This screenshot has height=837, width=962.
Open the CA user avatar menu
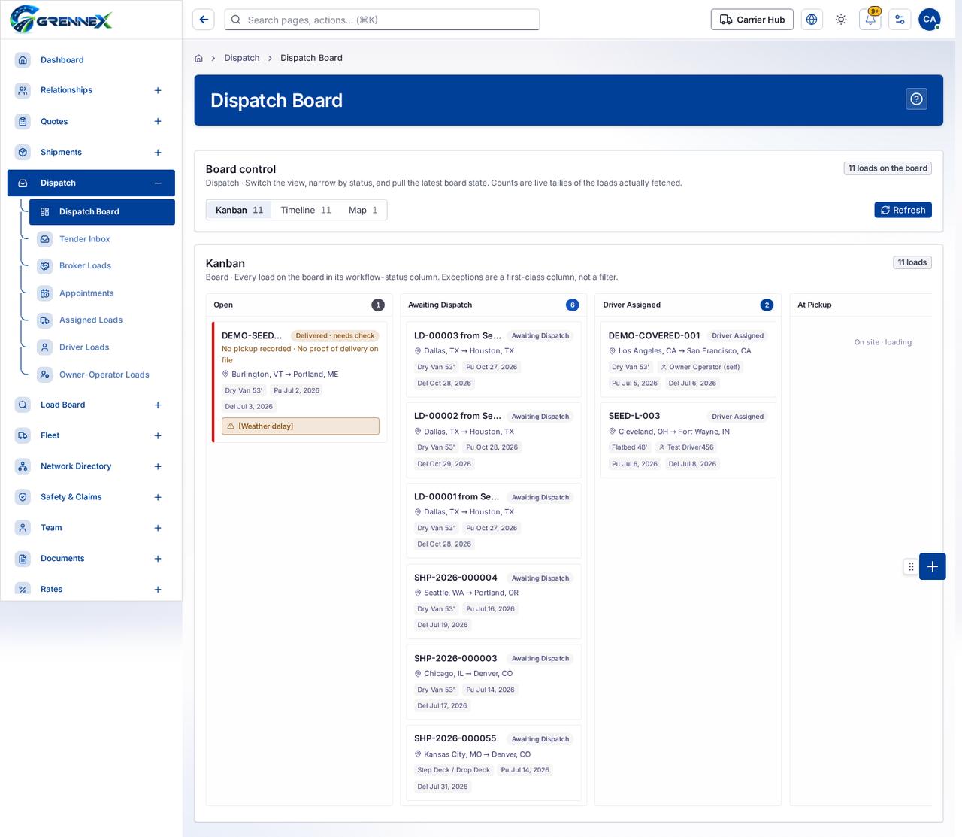pyautogui.click(x=930, y=20)
